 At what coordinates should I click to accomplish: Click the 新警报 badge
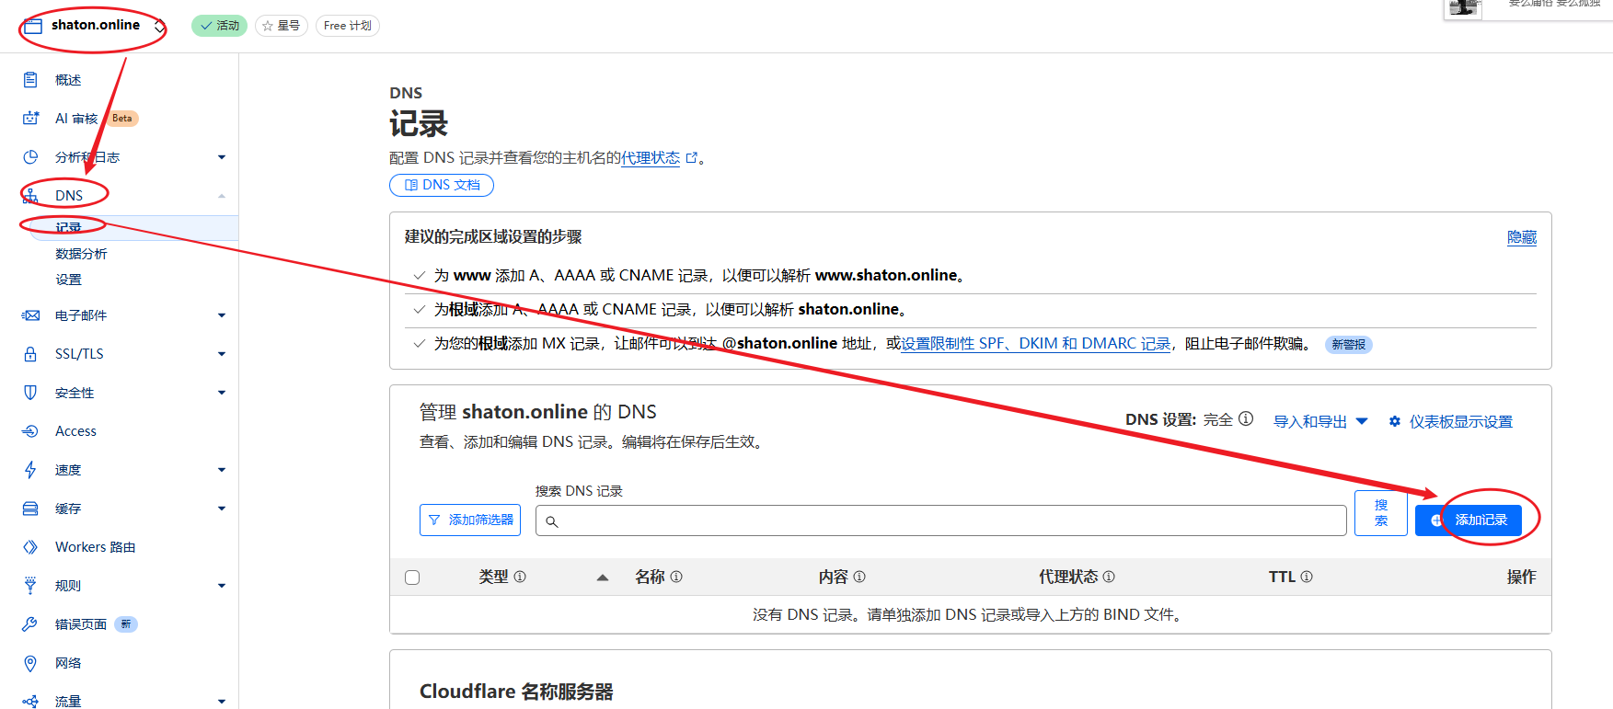point(1349,345)
